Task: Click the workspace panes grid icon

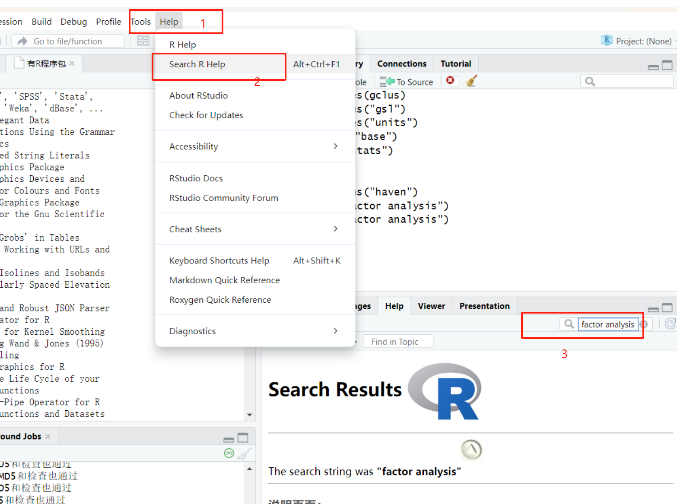Action: point(143,41)
